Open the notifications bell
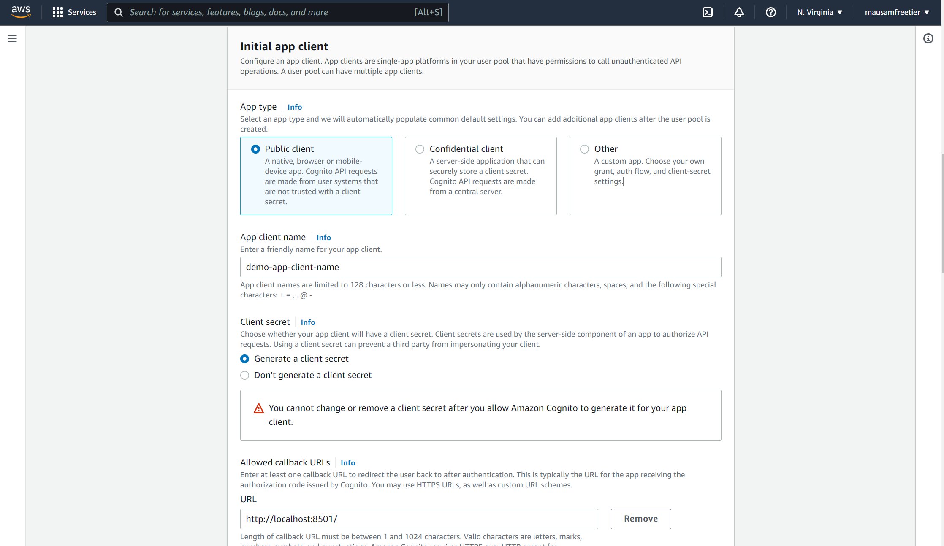 coord(739,12)
